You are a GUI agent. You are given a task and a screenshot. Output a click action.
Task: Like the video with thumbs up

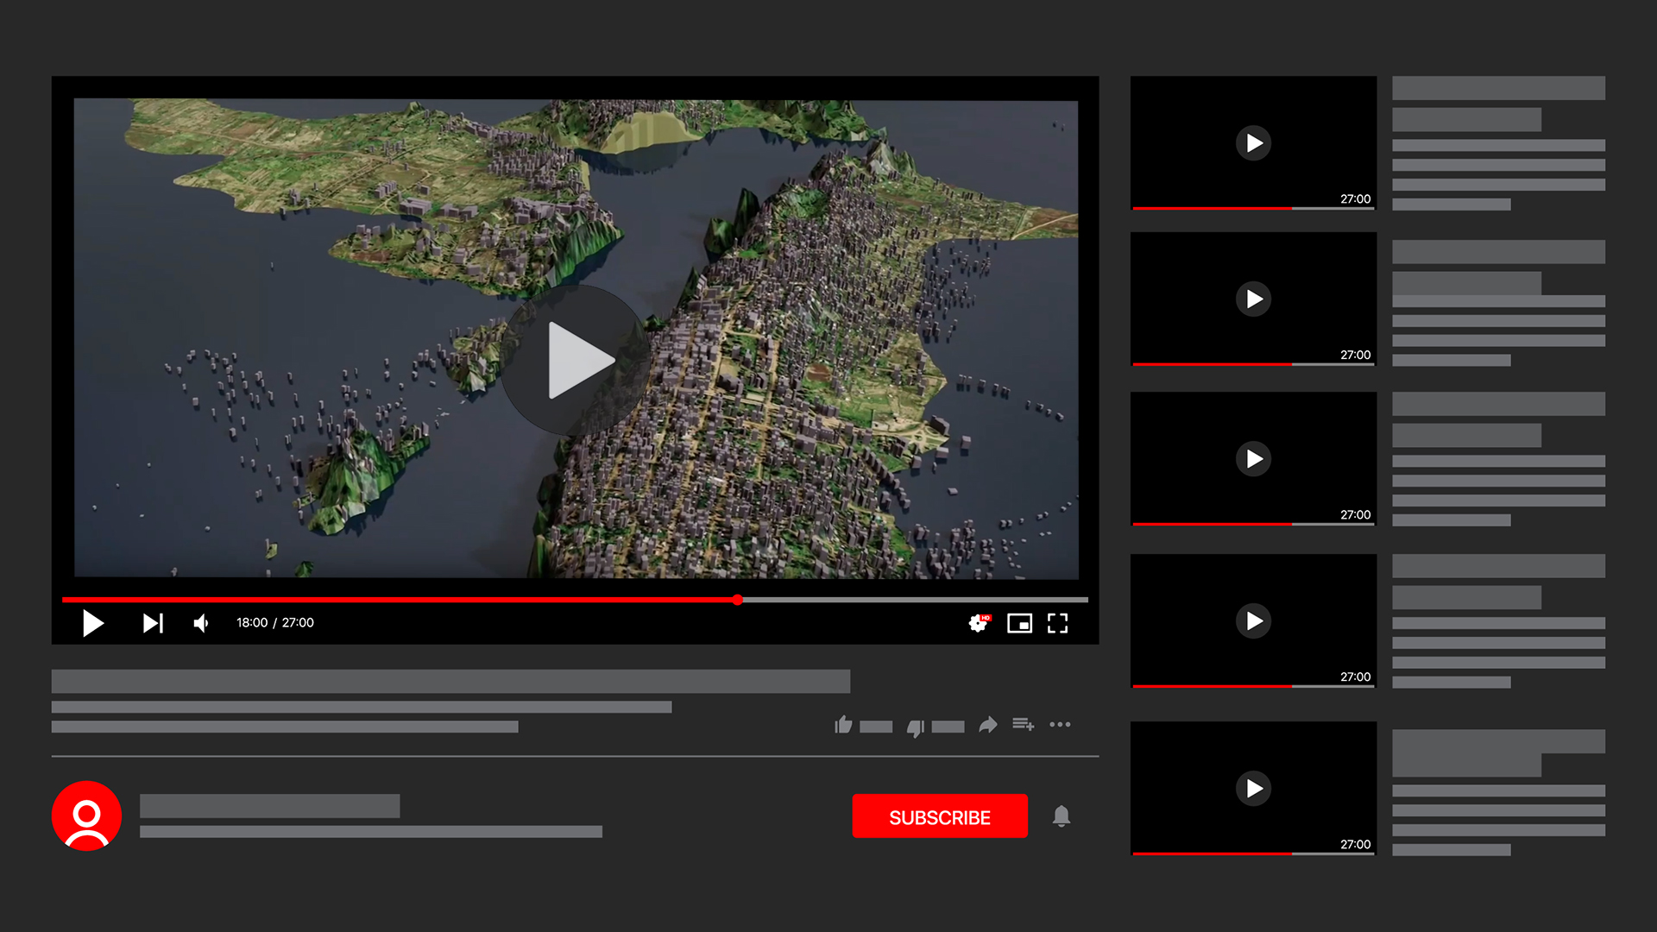[843, 725]
